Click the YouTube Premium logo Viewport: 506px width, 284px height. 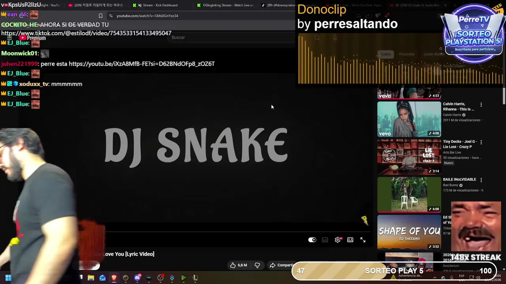pos(32,38)
